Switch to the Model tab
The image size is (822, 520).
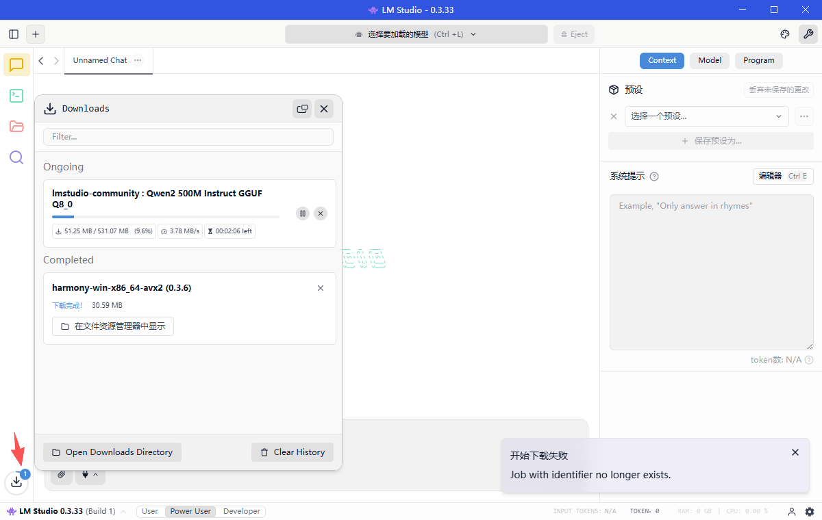(x=709, y=60)
